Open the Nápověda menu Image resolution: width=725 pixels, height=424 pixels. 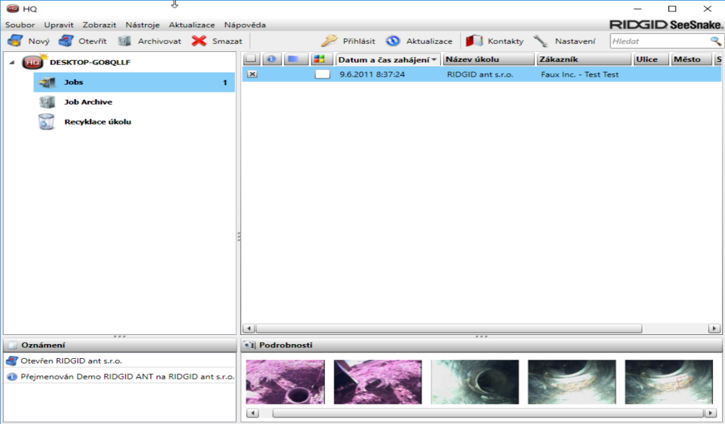pyautogui.click(x=245, y=25)
